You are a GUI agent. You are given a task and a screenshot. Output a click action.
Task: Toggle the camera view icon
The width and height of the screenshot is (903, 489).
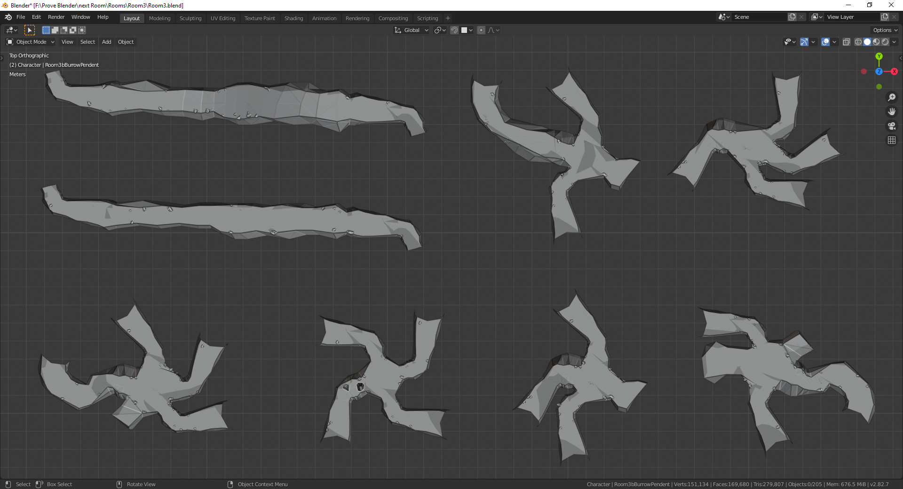891,126
